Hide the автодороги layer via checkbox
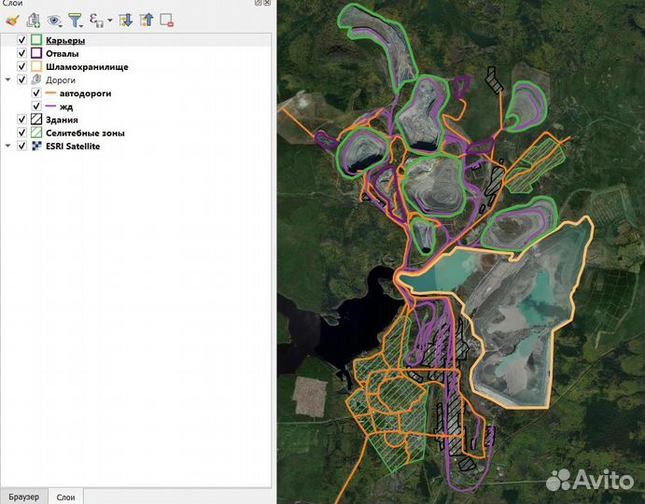The height and width of the screenshot is (504, 645). [x=36, y=93]
